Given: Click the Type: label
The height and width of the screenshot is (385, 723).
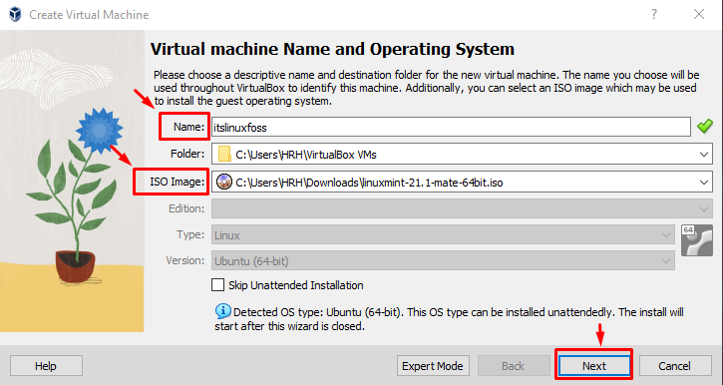Looking at the screenshot, I should coord(190,234).
